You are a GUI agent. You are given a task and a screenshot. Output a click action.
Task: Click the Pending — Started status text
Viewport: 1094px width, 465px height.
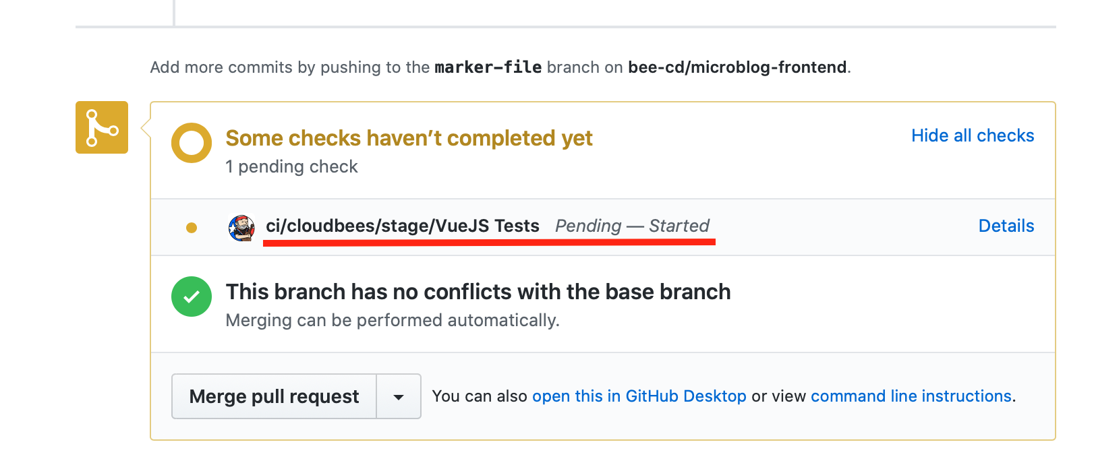tap(633, 226)
